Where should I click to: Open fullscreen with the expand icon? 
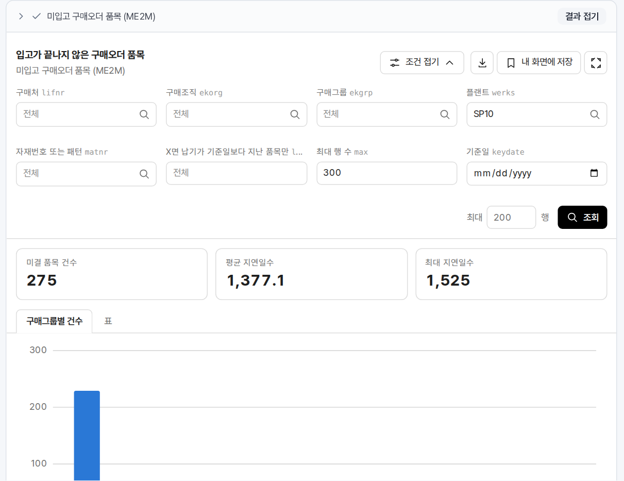(x=596, y=62)
